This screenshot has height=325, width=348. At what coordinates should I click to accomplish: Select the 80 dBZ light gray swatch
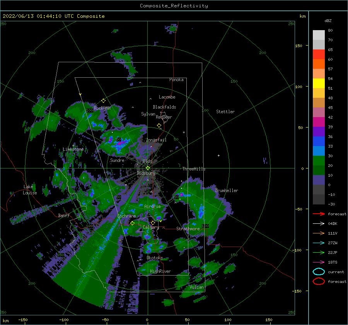(319, 35)
